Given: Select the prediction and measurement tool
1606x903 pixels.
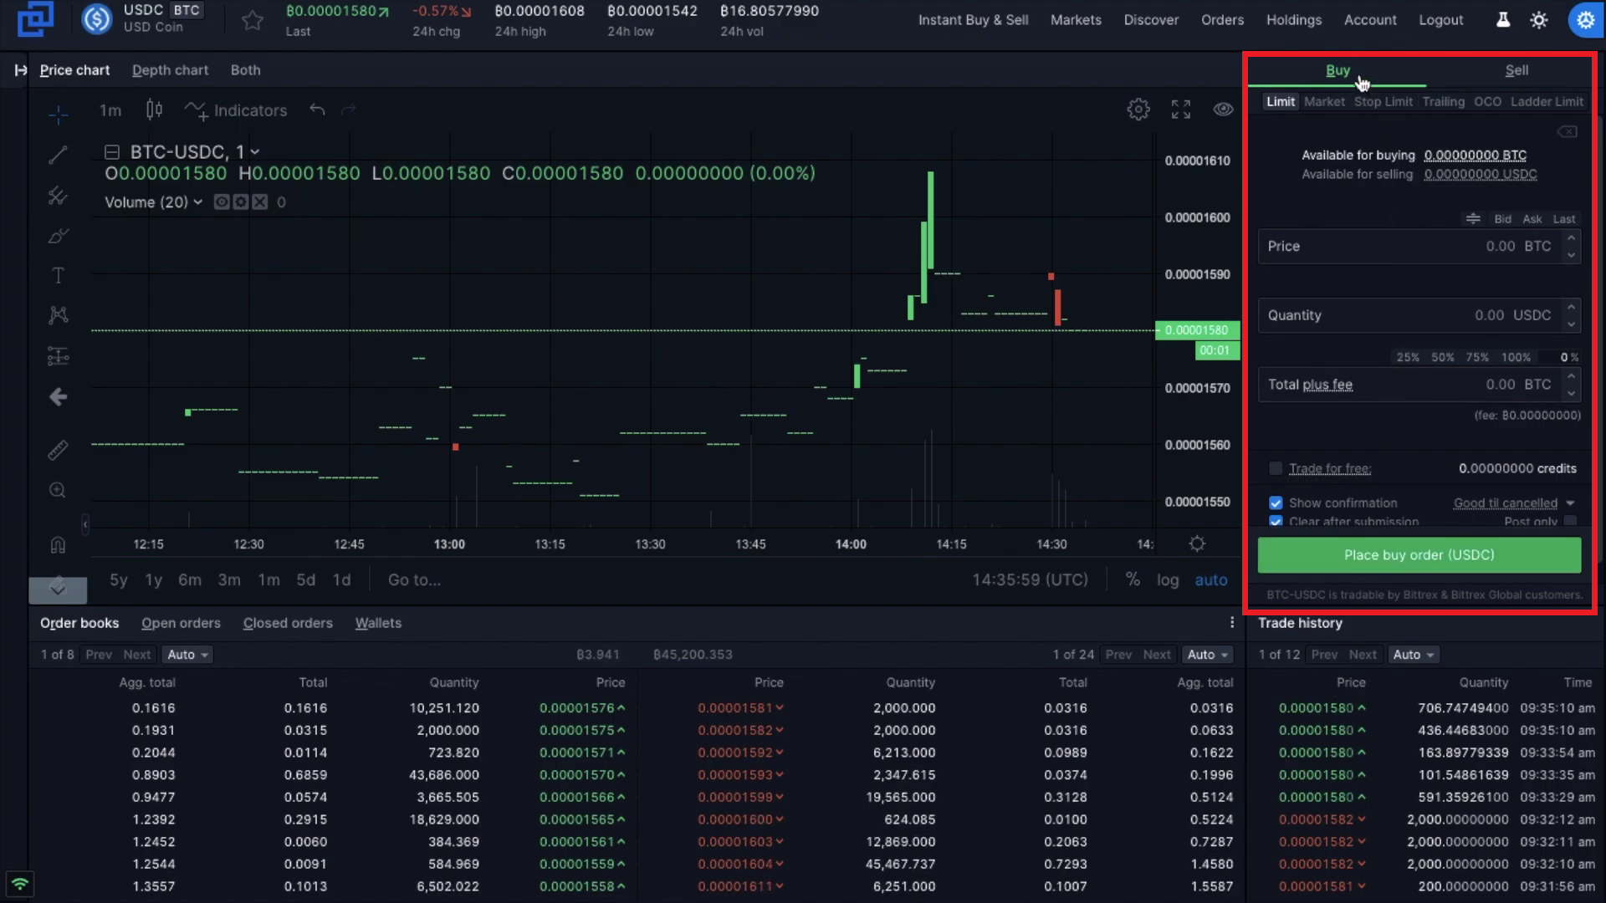Looking at the screenshot, I should [58, 356].
